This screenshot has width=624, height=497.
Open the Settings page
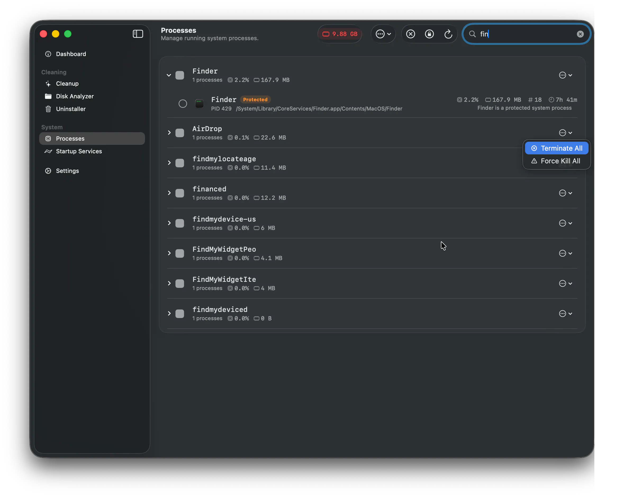pyautogui.click(x=67, y=171)
